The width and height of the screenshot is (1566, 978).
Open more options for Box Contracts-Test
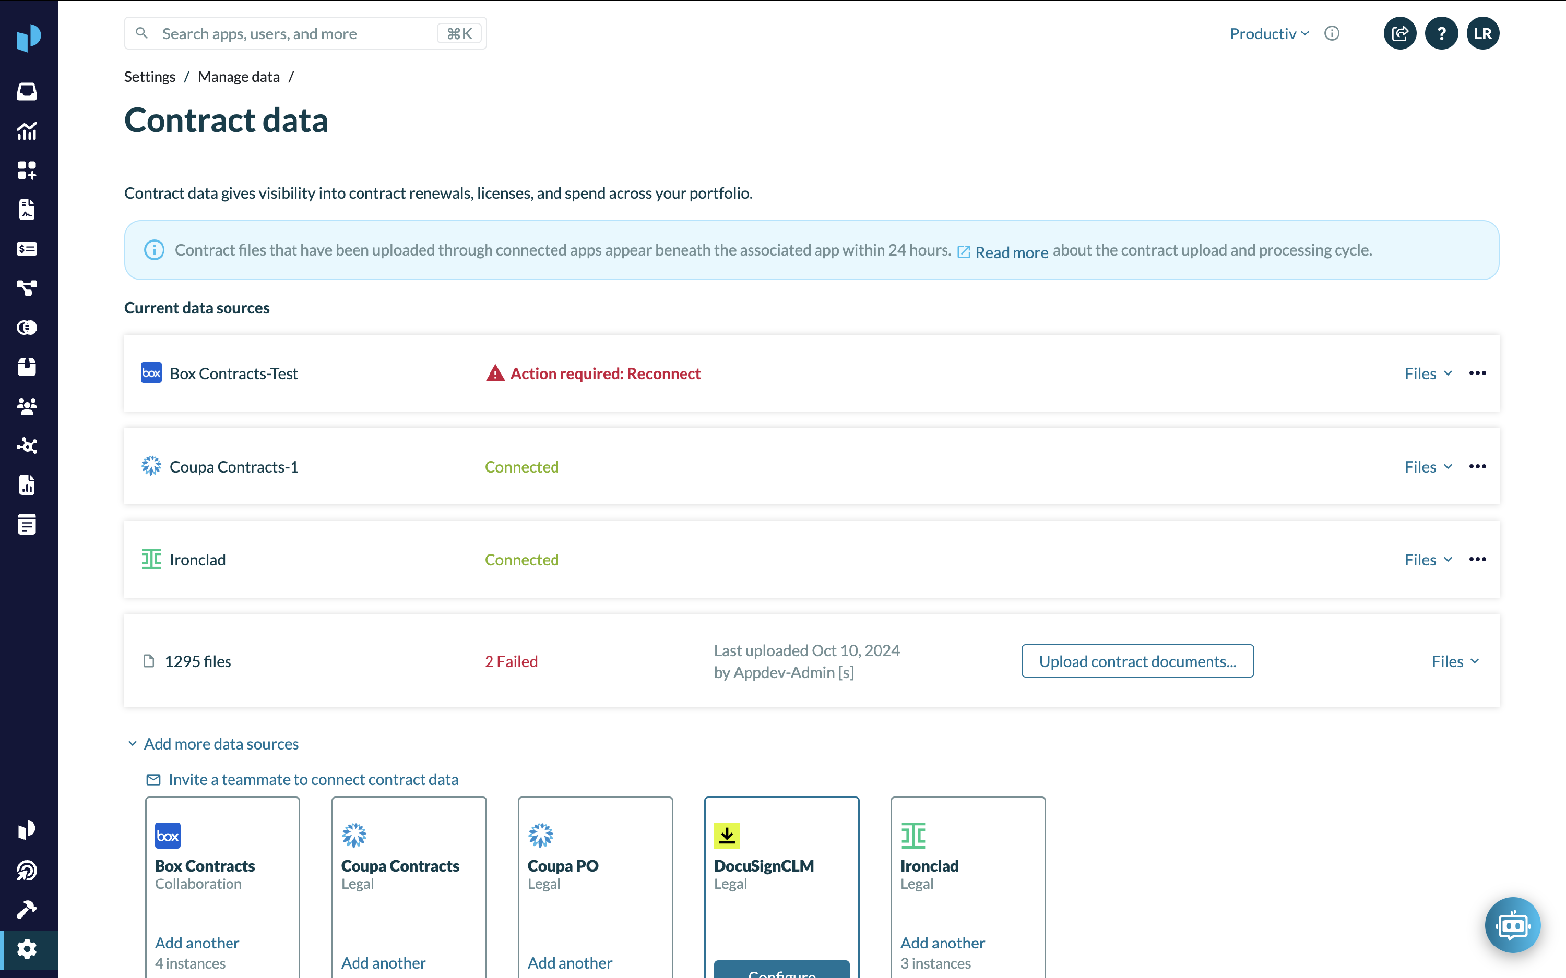(1477, 373)
